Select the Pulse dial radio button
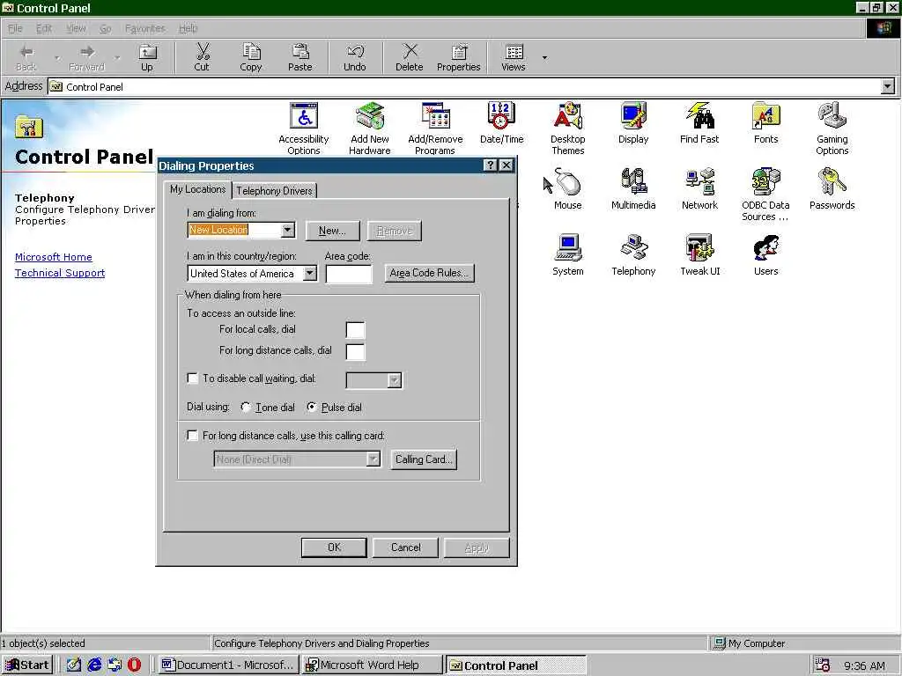Image resolution: width=902 pixels, height=676 pixels. (x=312, y=407)
